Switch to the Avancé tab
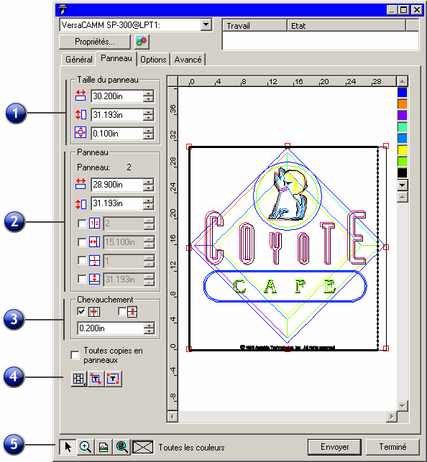Image resolution: width=427 pixels, height=462 pixels. point(188,60)
